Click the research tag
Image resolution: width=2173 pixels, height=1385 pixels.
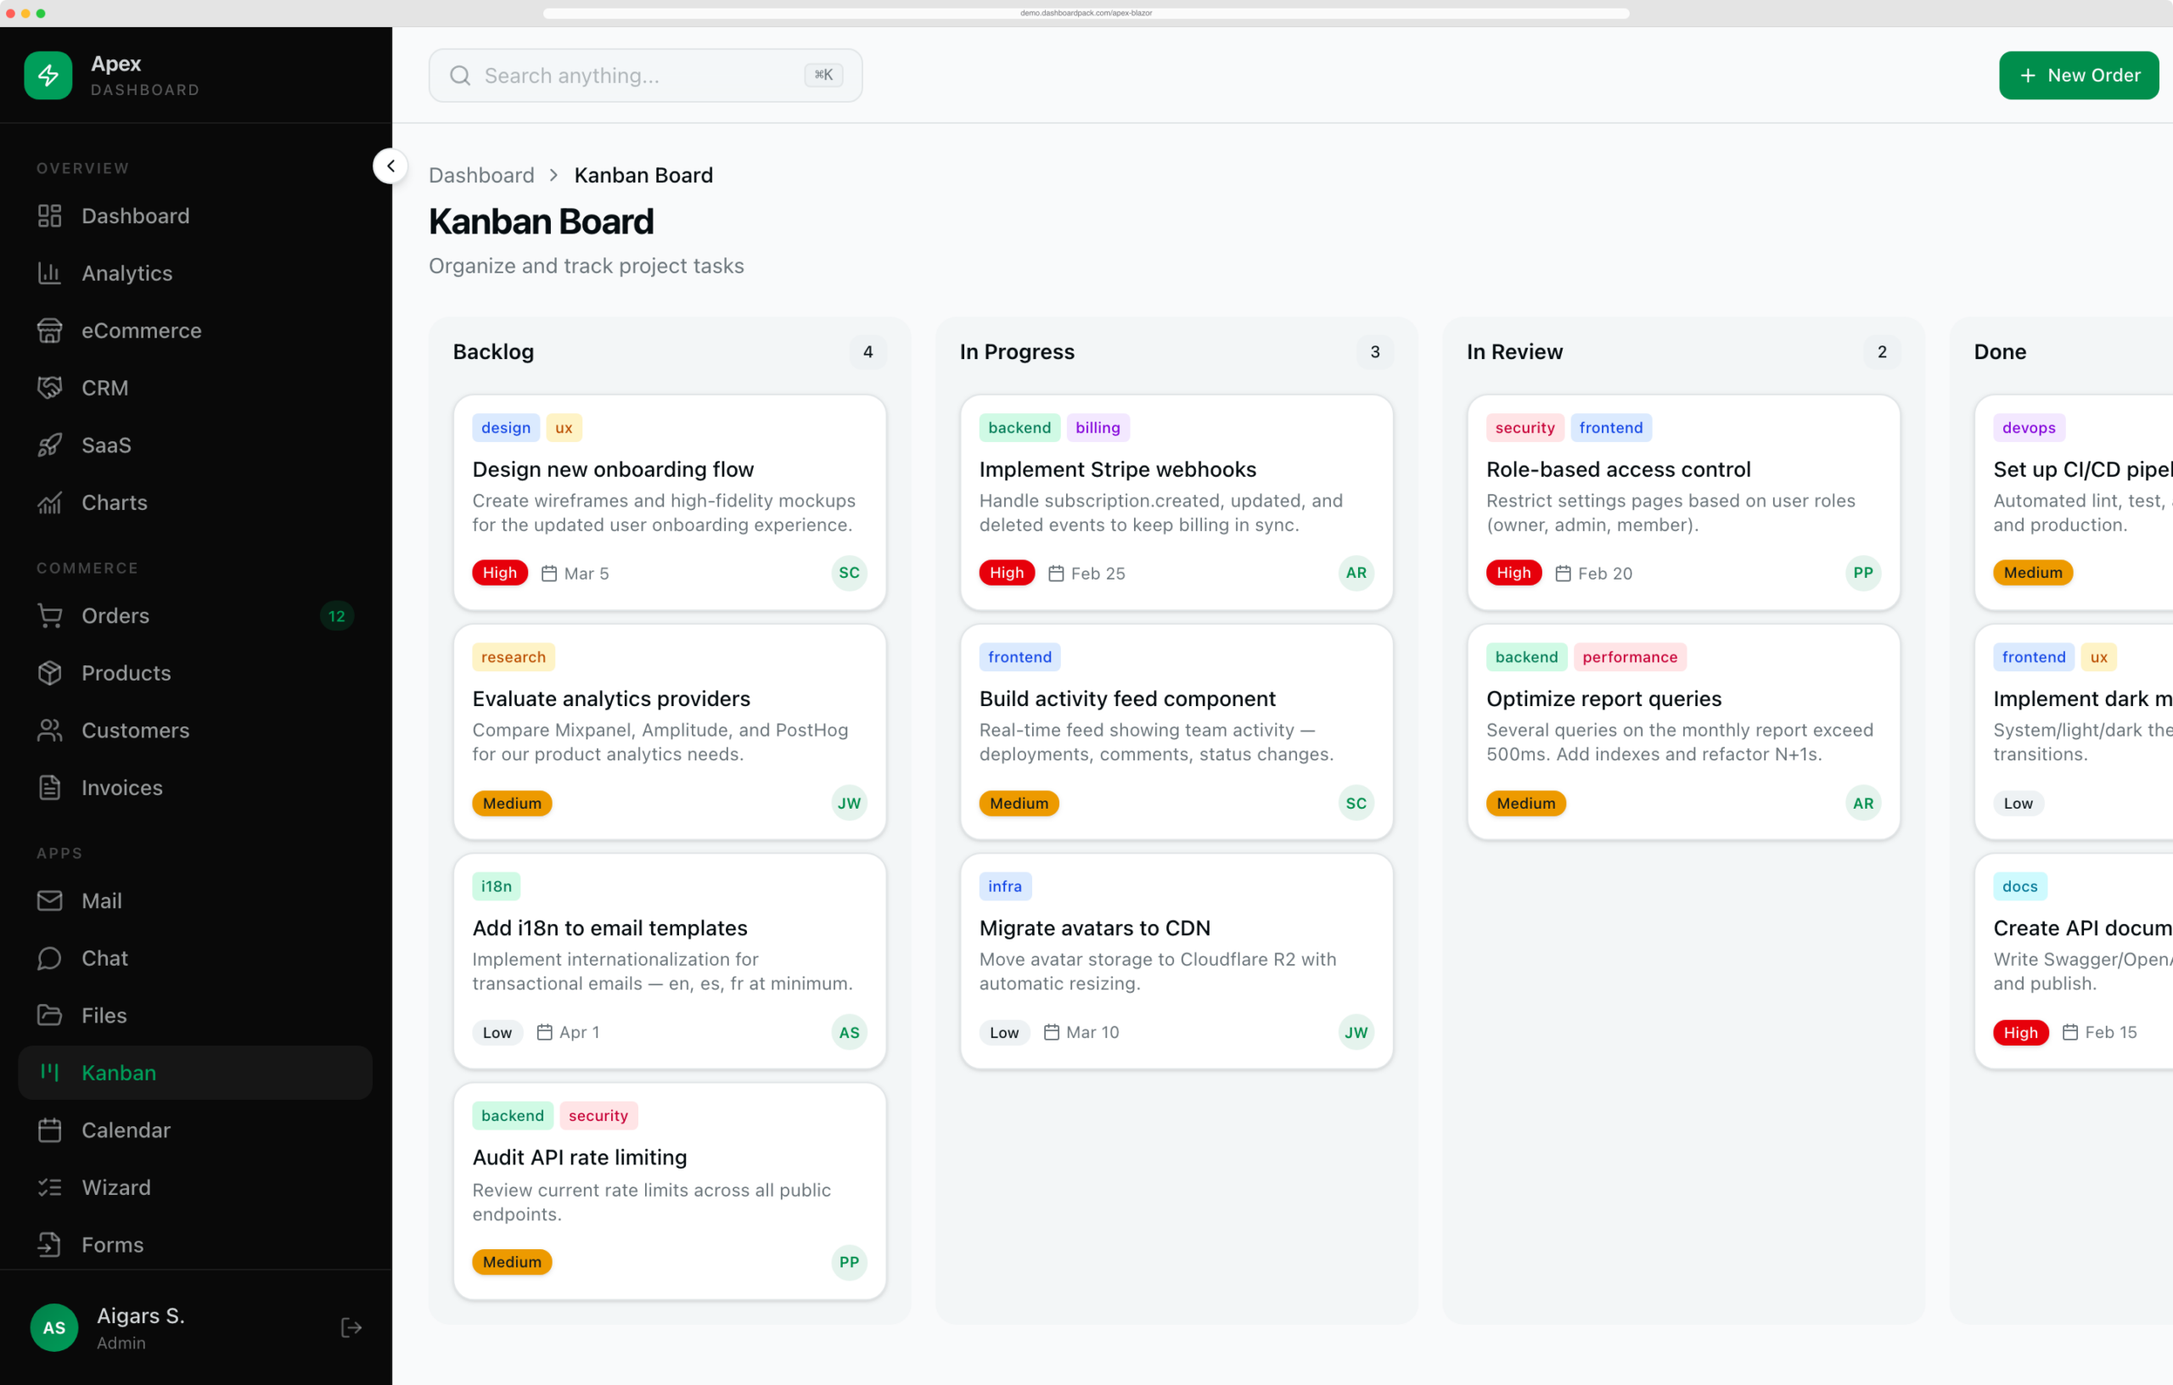513,657
